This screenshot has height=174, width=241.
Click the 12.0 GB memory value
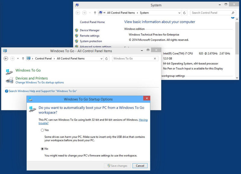click(x=167, y=58)
